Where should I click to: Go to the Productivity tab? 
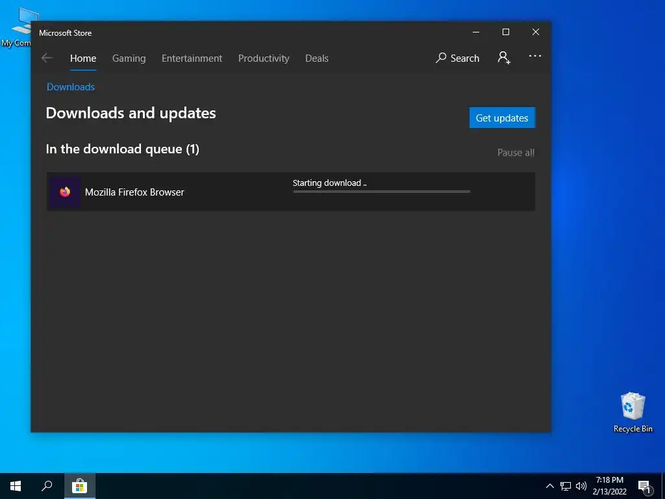[264, 58]
